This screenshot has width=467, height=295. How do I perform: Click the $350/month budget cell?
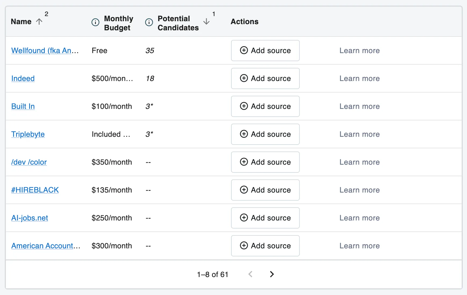point(112,162)
